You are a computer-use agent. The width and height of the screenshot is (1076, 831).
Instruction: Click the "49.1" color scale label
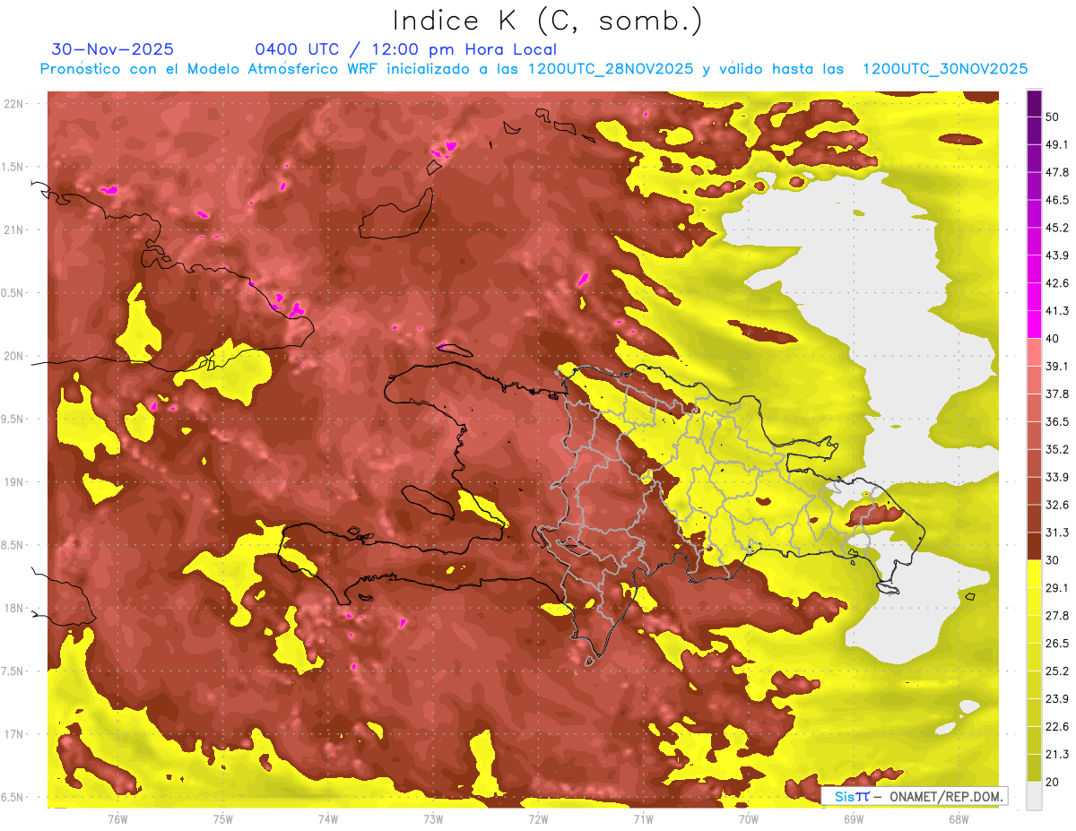point(1057,145)
